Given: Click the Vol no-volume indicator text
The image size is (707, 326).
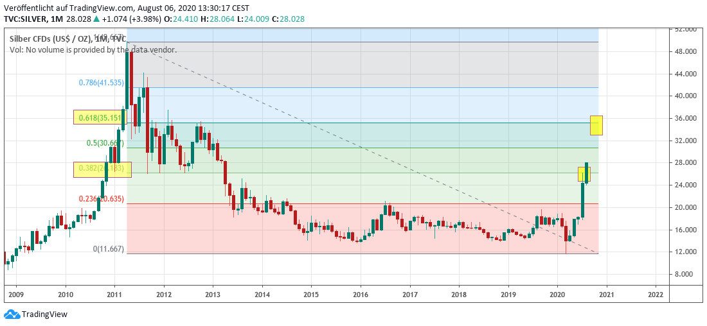Looking at the screenshot, I should coord(93,49).
